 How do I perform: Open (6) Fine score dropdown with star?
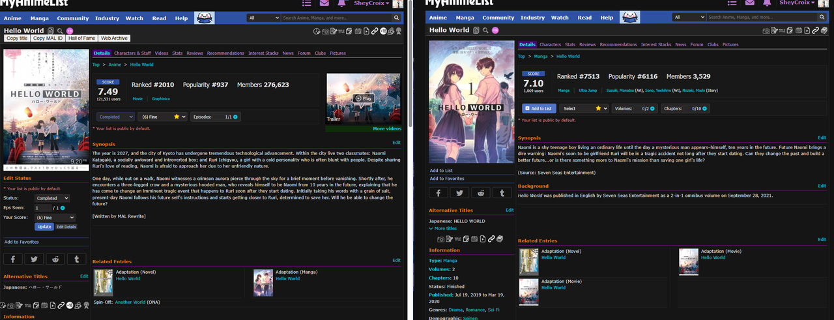[x=163, y=117]
